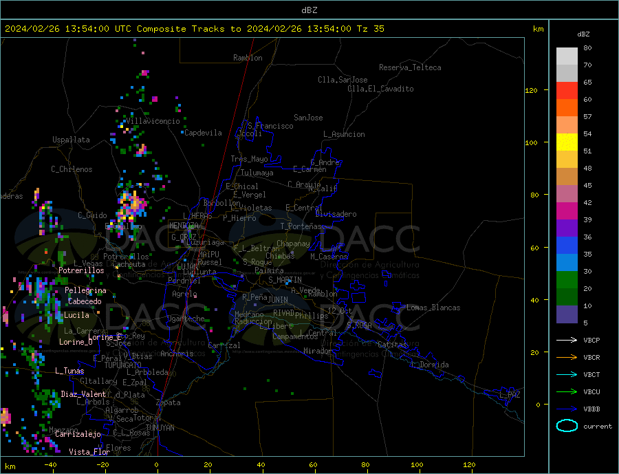Screen dimensions: 619x474
Task: Click the Carrizal map label
Action: pyautogui.click(x=224, y=345)
